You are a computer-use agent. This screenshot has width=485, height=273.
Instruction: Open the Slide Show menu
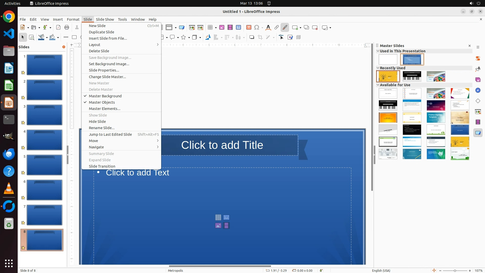coord(105,19)
